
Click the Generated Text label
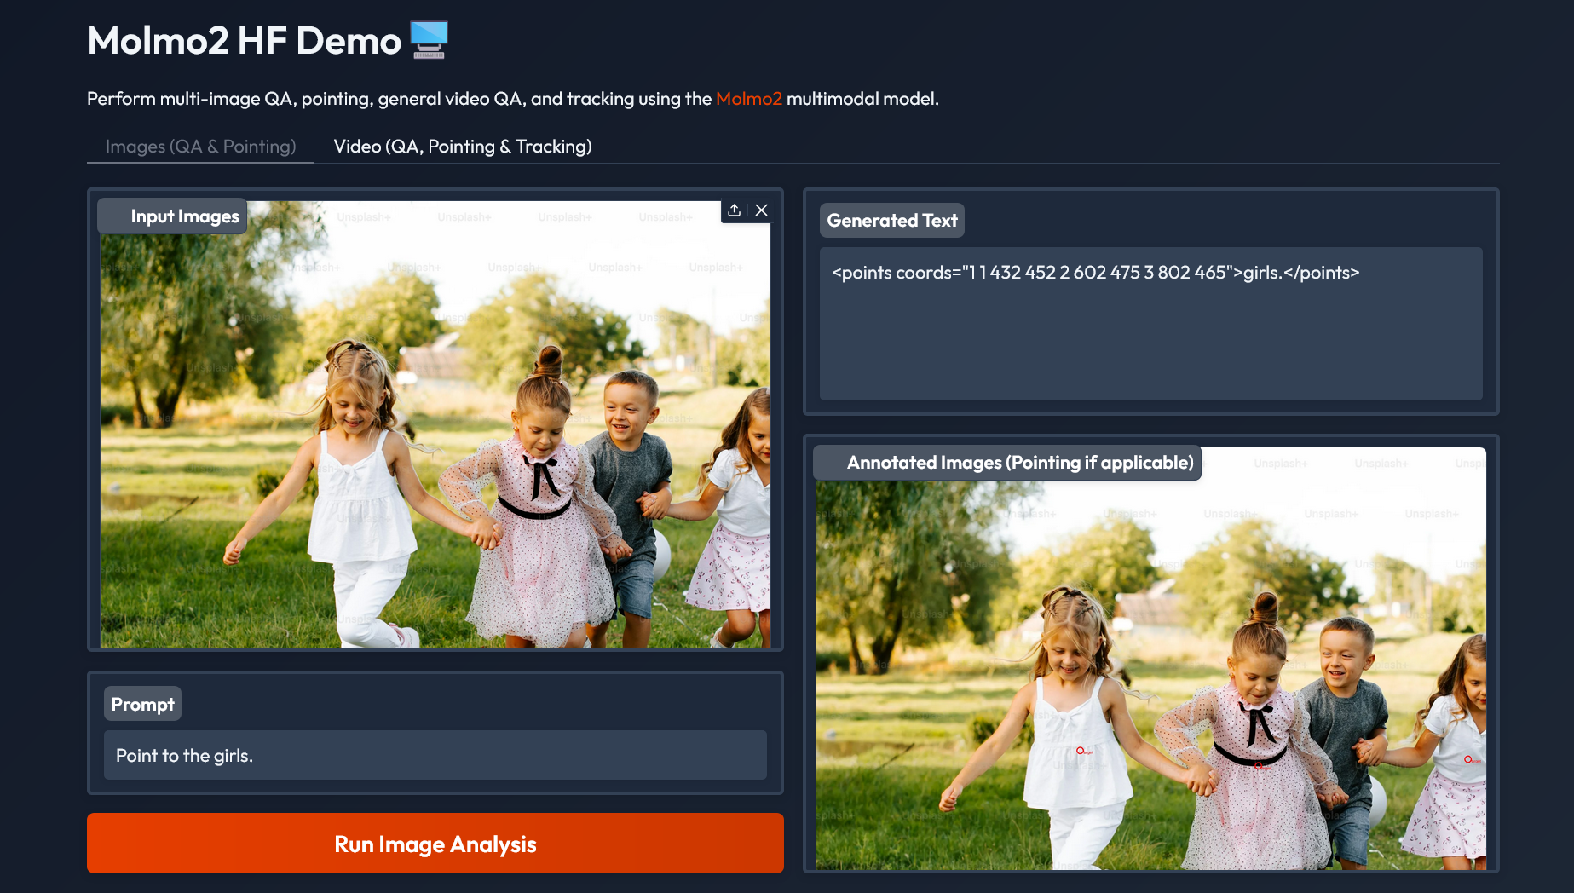(x=891, y=221)
